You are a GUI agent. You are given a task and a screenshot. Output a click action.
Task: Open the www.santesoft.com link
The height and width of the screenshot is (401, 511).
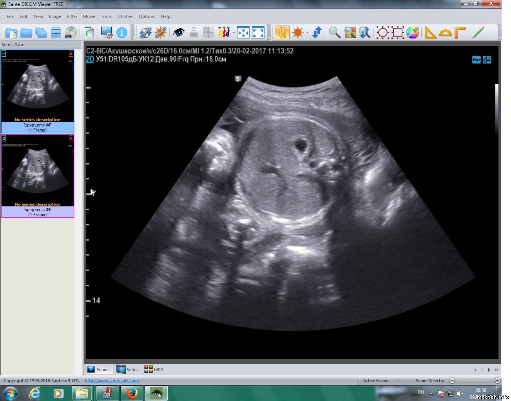click(112, 381)
